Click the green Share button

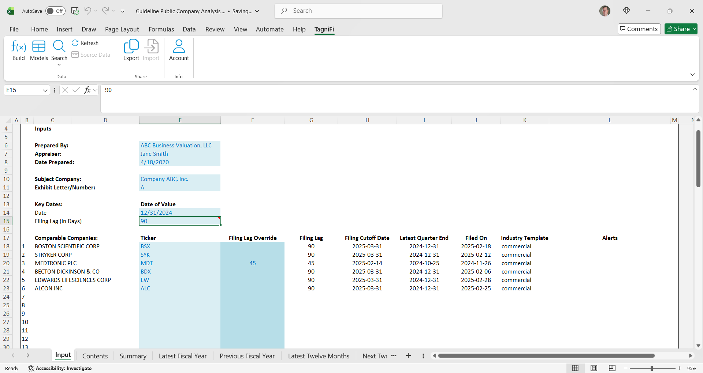tap(681, 29)
